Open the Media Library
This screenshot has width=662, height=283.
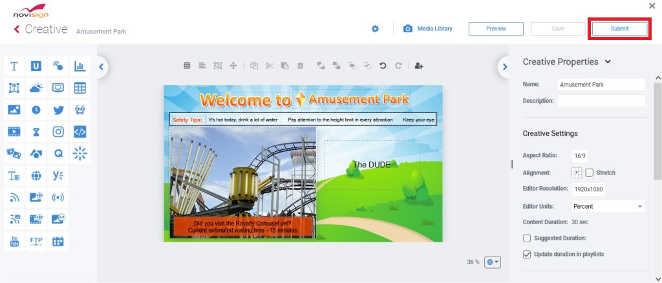(428, 28)
